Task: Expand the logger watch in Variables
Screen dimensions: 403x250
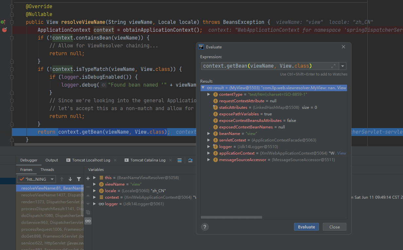Action: 95,204
